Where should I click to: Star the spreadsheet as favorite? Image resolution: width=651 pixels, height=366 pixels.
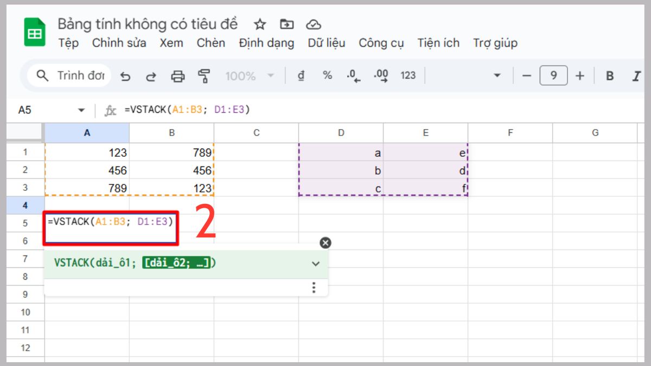pos(259,24)
